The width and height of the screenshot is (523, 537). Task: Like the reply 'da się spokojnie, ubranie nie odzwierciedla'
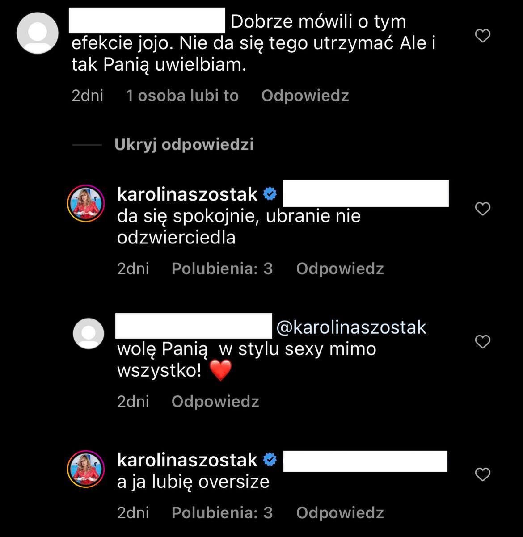[482, 209]
